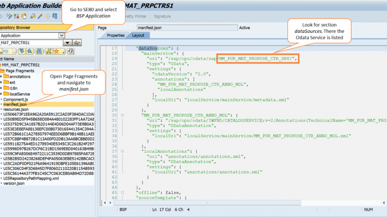Click the Object Name column header

pos(47,59)
